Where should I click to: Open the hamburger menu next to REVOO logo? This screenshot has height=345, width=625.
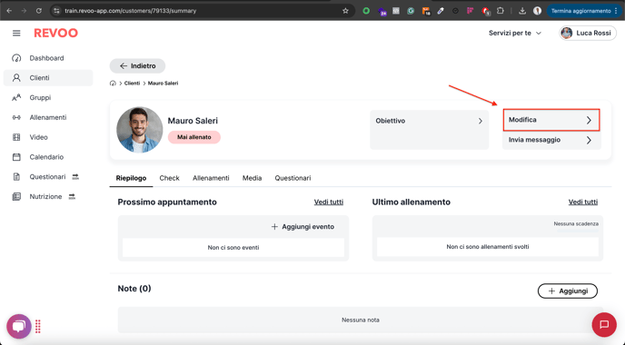click(x=16, y=33)
